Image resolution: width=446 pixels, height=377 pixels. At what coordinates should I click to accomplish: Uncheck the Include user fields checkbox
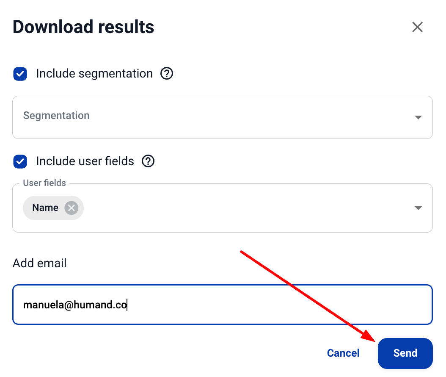(x=20, y=161)
